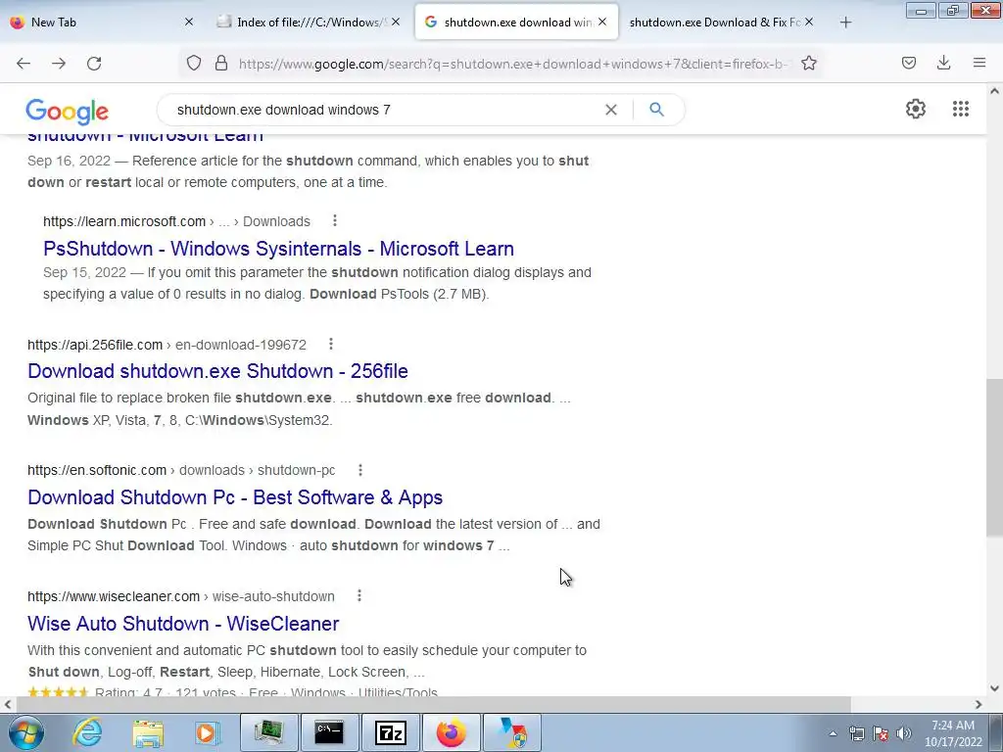Viewport: 1003px width, 752px height.
Task: Open the Windows Start menu orb
Action: tap(25, 732)
